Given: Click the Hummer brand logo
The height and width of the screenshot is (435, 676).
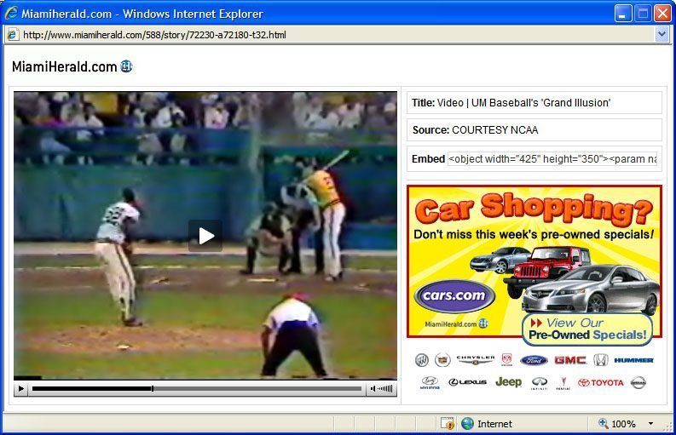Looking at the screenshot, I should pyautogui.click(x=633, y=360).
